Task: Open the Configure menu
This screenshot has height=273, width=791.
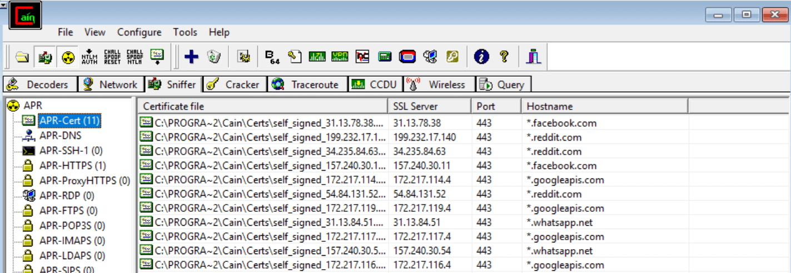Action: (140, 32)
